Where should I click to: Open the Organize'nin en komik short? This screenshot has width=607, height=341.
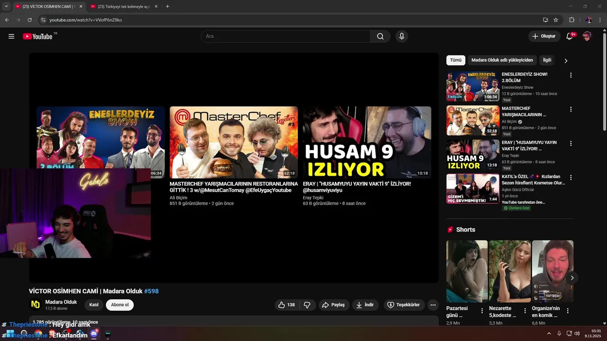[552, 271]
